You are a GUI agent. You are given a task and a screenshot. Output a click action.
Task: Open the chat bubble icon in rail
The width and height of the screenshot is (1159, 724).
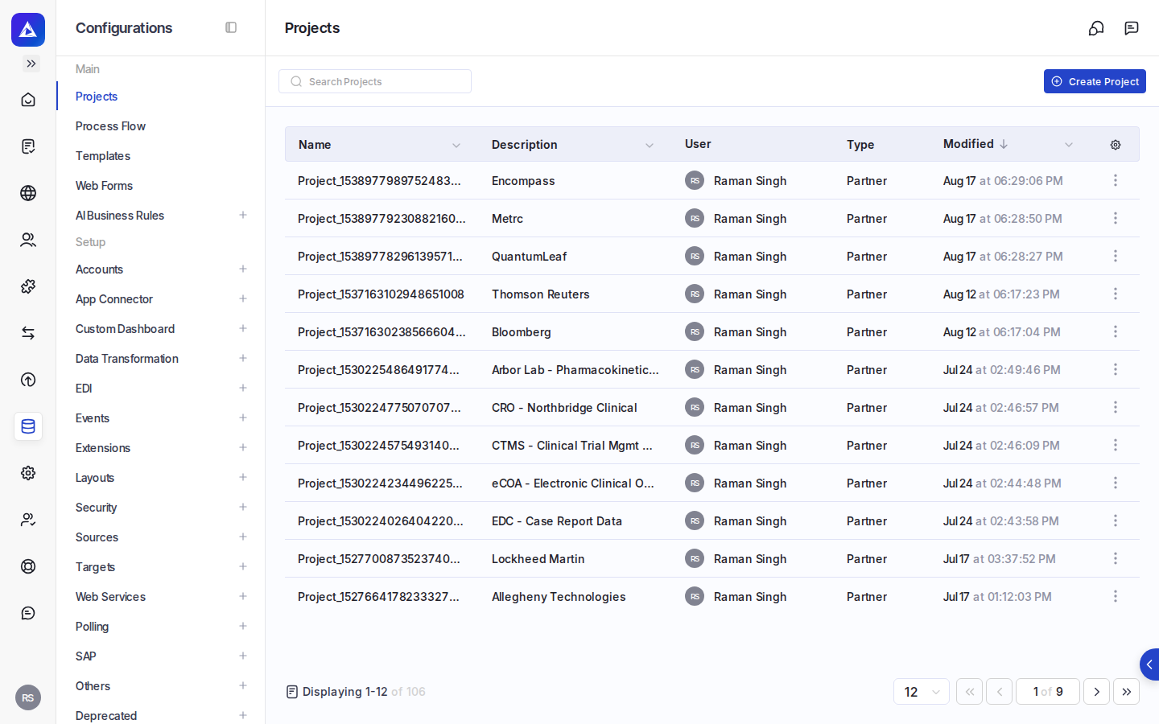pyautogui.click(x=28, y=613)
